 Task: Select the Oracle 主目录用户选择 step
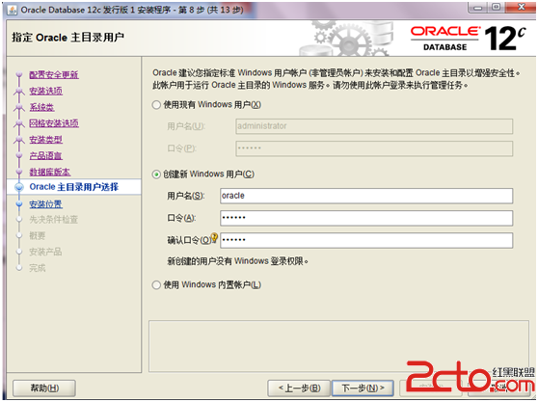click(x=74, y=187)
